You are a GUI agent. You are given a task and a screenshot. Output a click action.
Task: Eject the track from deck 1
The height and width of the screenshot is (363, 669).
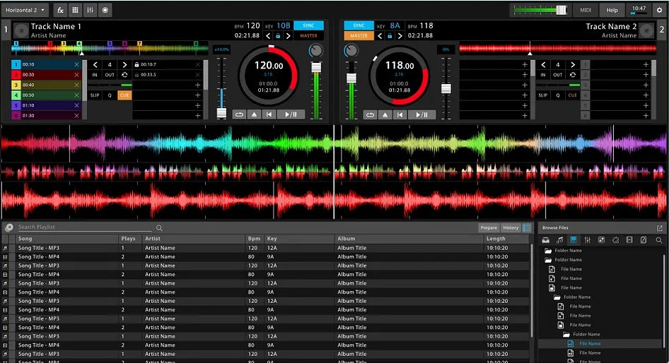[x=255, y=114]
